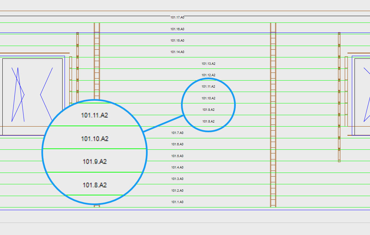
Task: Click the 101.17.A0 log label
Action: (x=177, y=17)
